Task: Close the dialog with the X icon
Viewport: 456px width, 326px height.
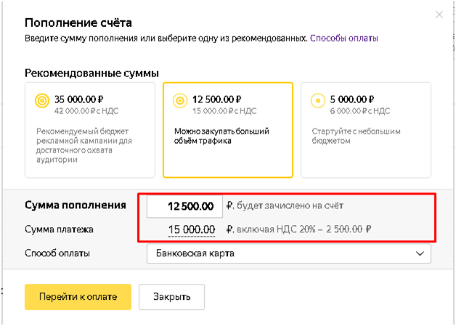Action: click(439, 15)
